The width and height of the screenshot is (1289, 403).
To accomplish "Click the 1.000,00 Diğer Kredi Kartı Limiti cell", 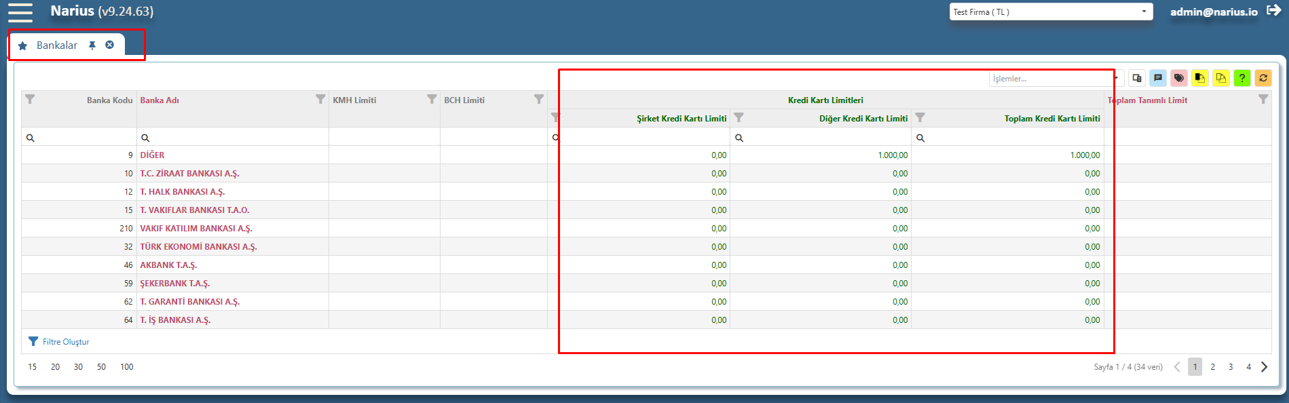I will (821, 155).
